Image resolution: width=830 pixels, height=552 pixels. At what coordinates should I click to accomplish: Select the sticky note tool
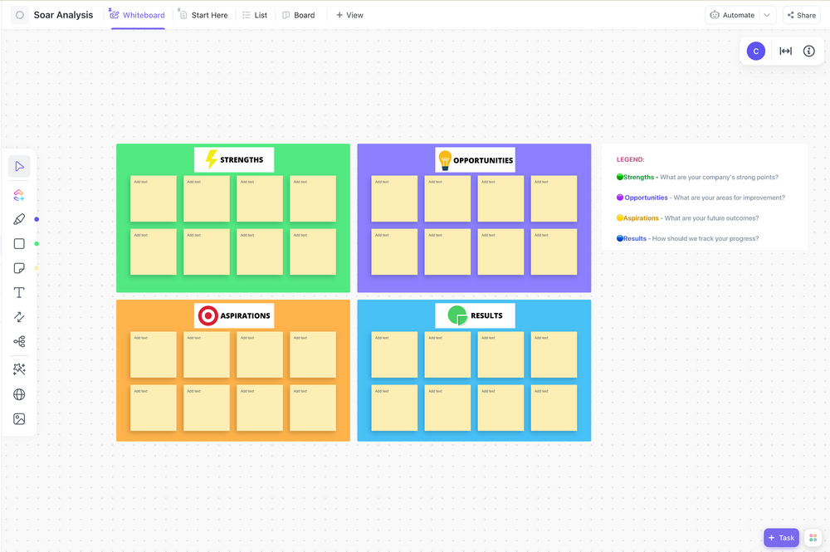tap(19, 267)
